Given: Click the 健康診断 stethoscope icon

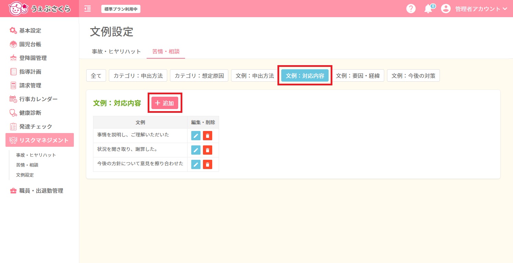Looking at the screenshot, I should point(13,113).
